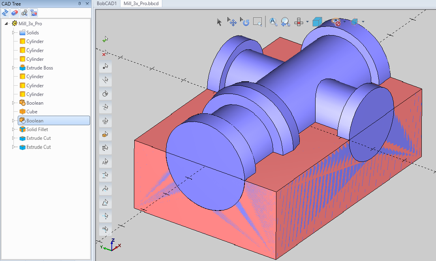The height and width of the screenshot is (261, 436).
Task: Click the zoom window tool
Action: click(x=257, y=22)
